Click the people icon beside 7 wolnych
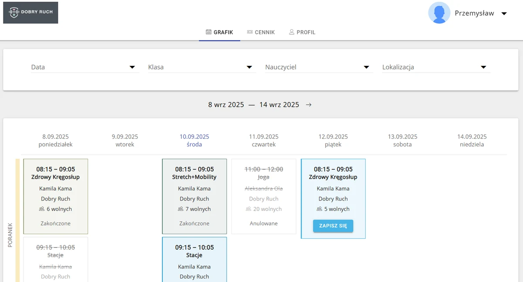 [x=180, y=209]
